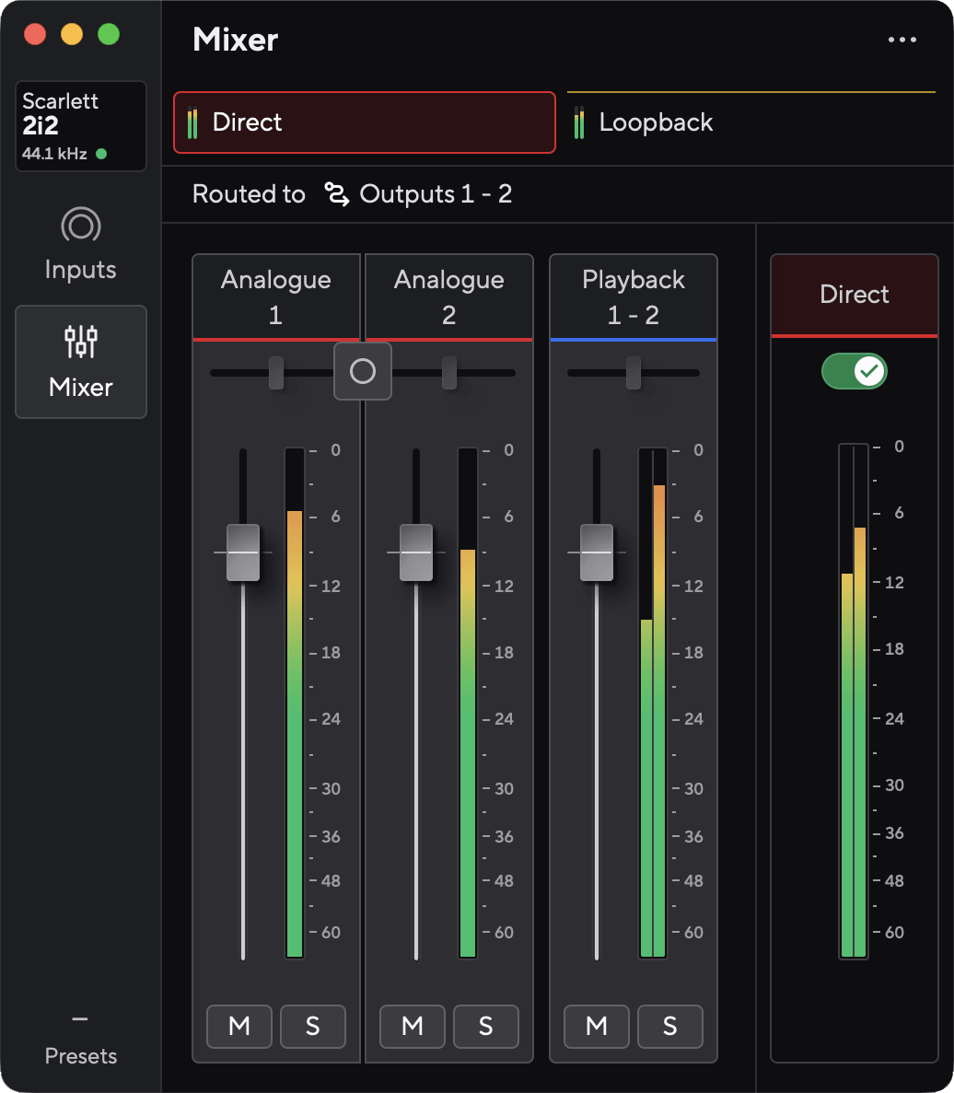Close the window with the red button
954x1093 pixels.
click(x=35, y=34)
